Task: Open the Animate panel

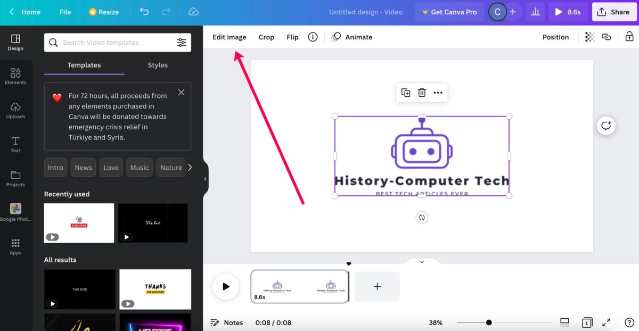Action: click(x=352, y=37)
